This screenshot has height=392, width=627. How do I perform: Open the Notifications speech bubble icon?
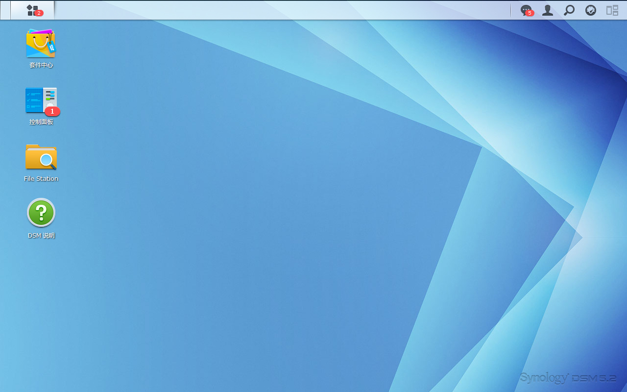pos(526,10)
